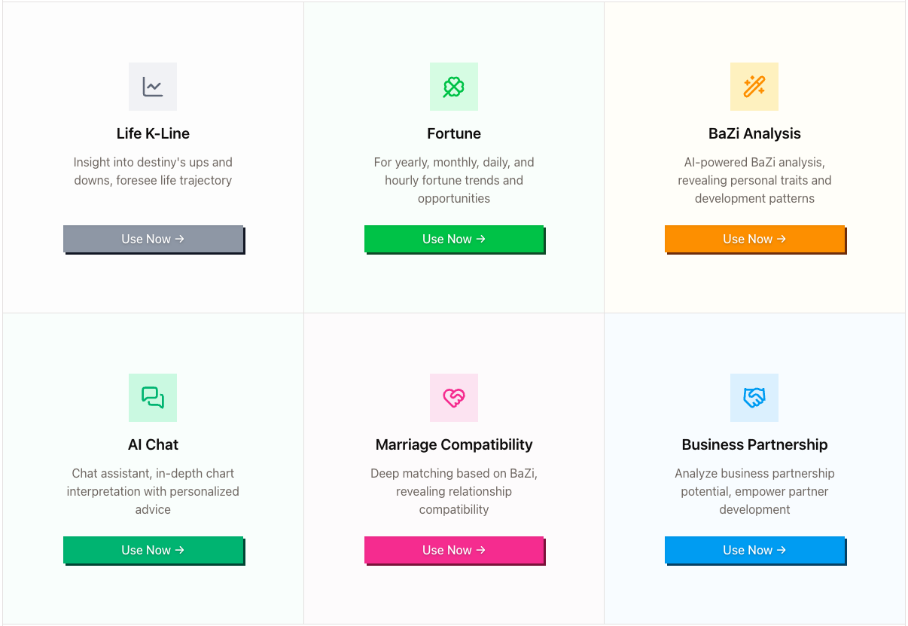Click the BaZi Analysis magic wand icon
The height and width of the screenshot is (626, 908).
754,87
